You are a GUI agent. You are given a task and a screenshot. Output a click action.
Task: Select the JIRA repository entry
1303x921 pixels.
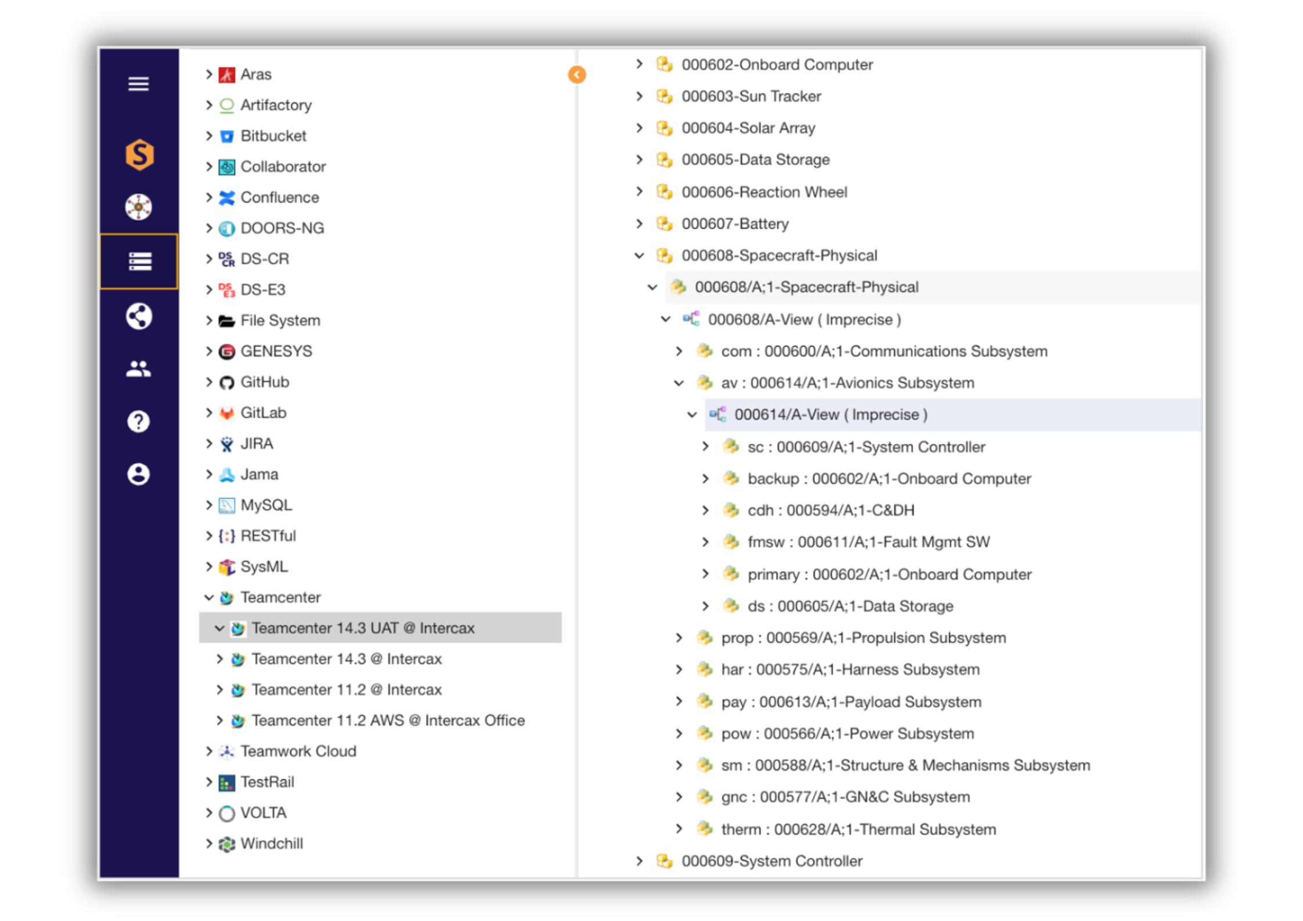[257, 443]
